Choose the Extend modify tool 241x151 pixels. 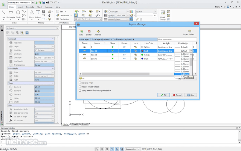(38, 14)
